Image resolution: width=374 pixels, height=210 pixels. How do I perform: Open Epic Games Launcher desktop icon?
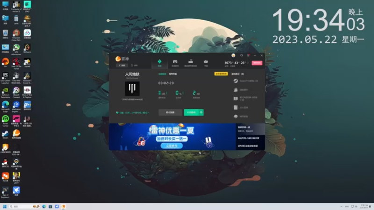[x=5, y=78]
